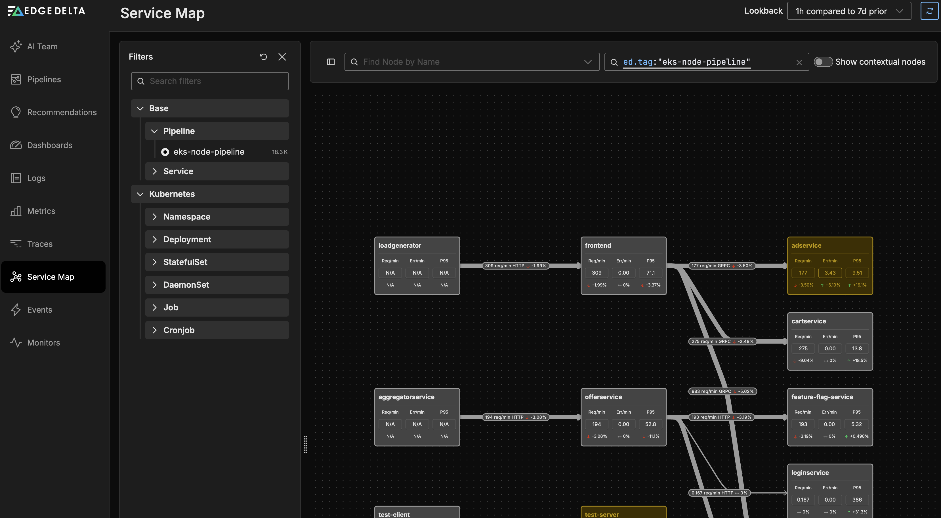Click the filters panel resize handle

point(305,444)
